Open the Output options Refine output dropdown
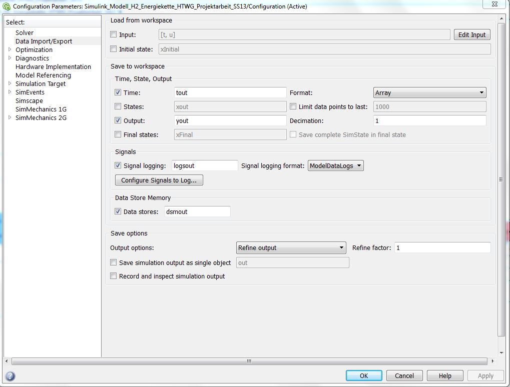The image size is (510, 387). point(291,247)
